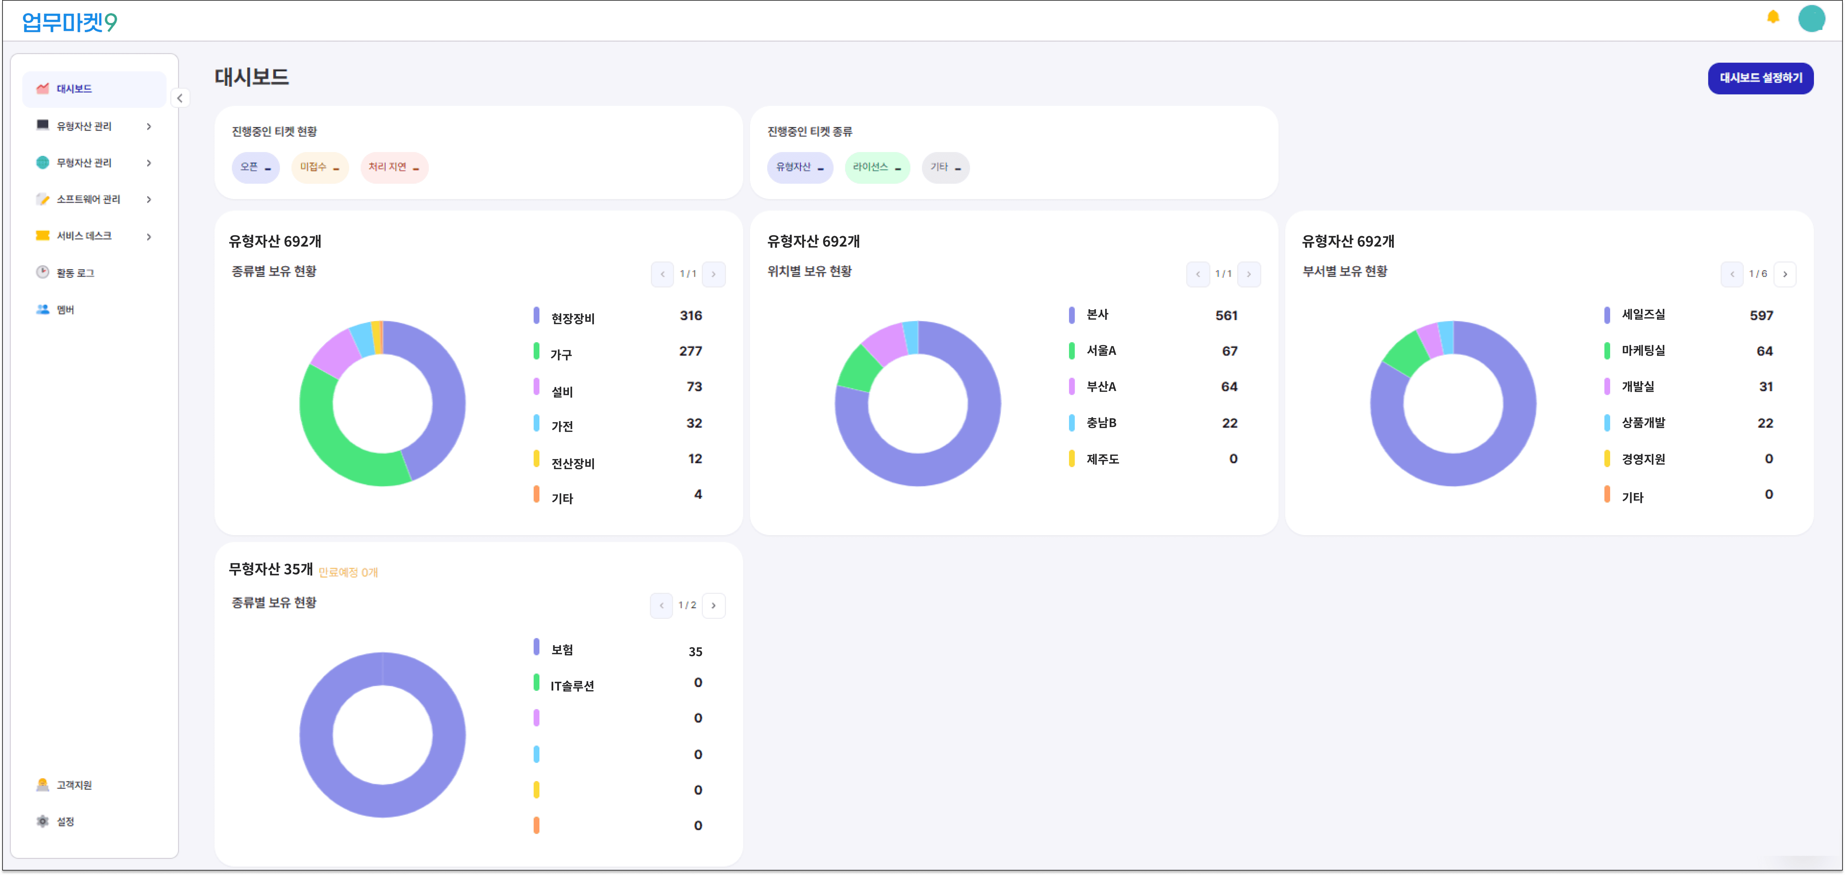Collapse the sidebar with arrow button
Screen dimensions: 1845x875
180,98
